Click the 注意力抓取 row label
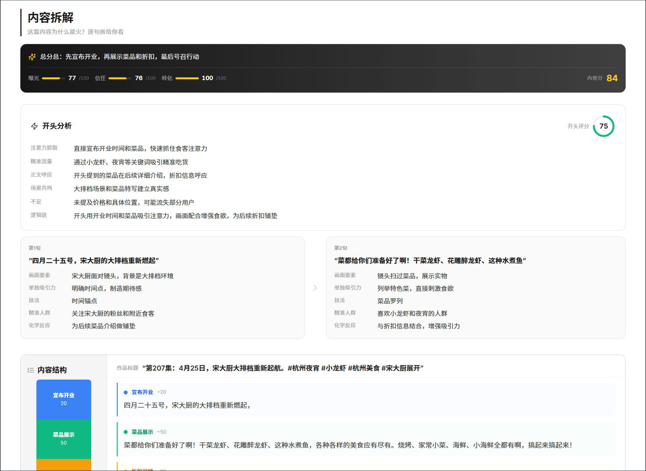Image resolution: width=646 pixels, height=471 pixels. click(x=44, y=148)
